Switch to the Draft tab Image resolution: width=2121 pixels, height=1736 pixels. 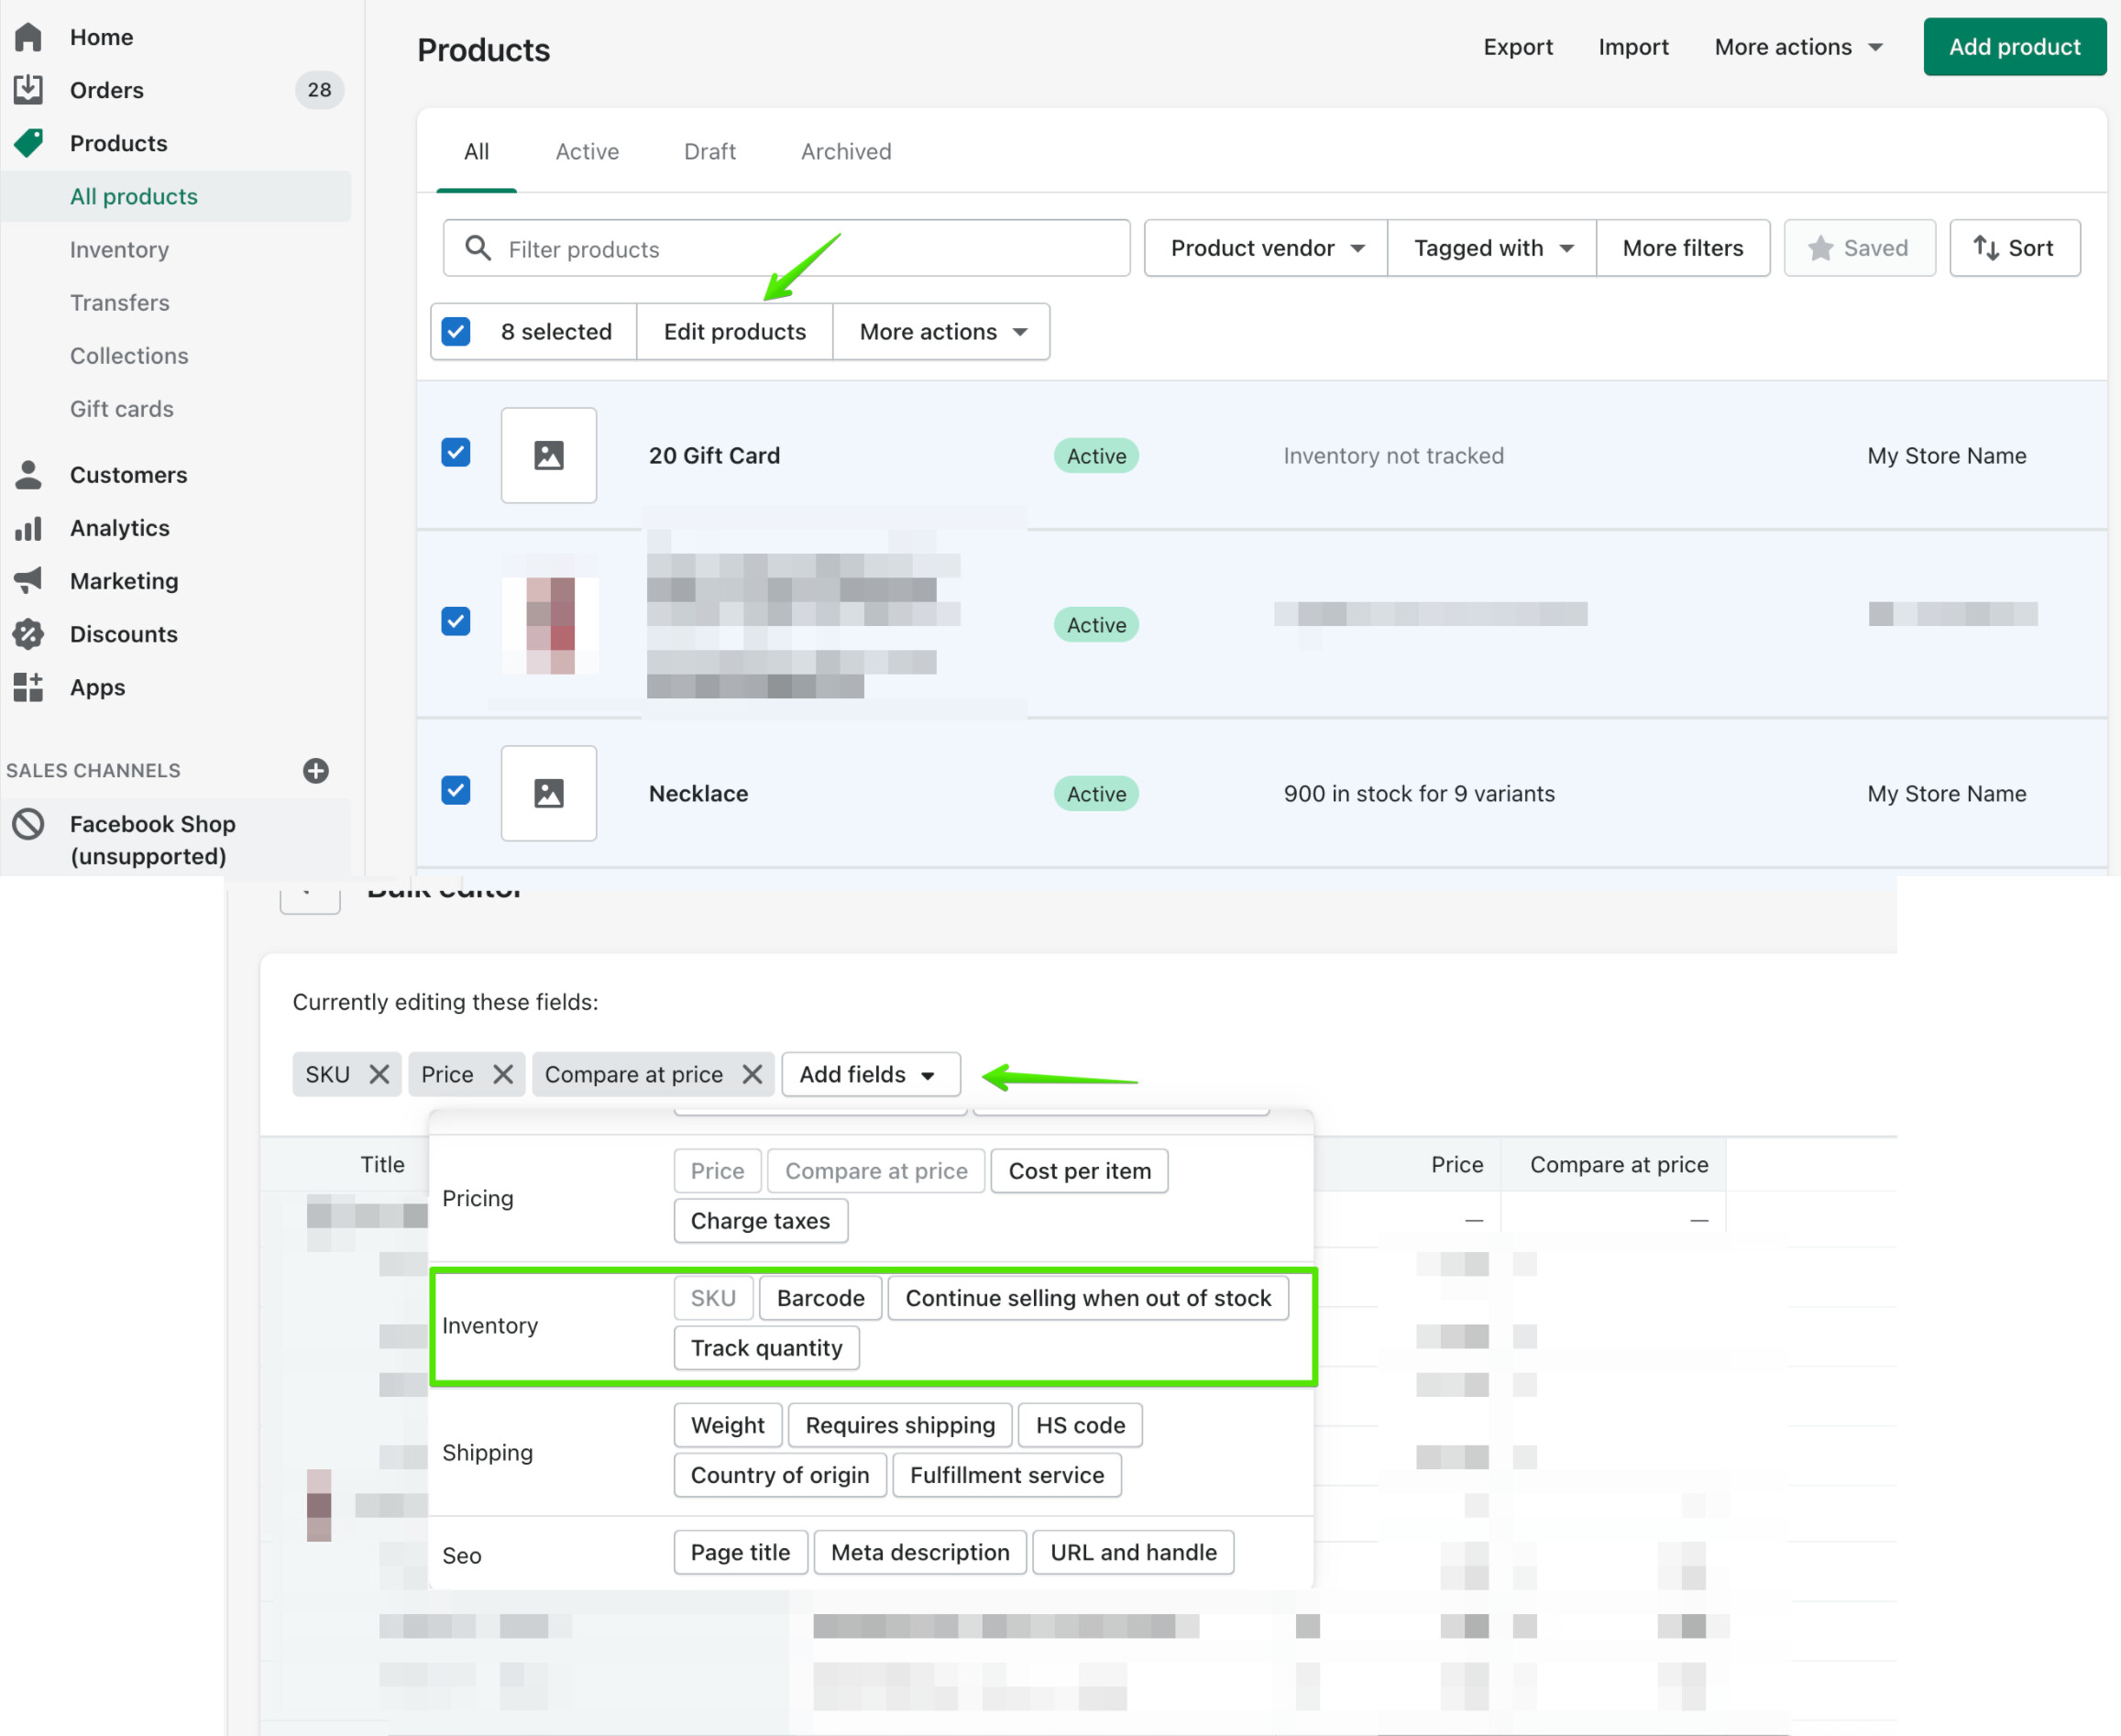click(x=709, y=152)
